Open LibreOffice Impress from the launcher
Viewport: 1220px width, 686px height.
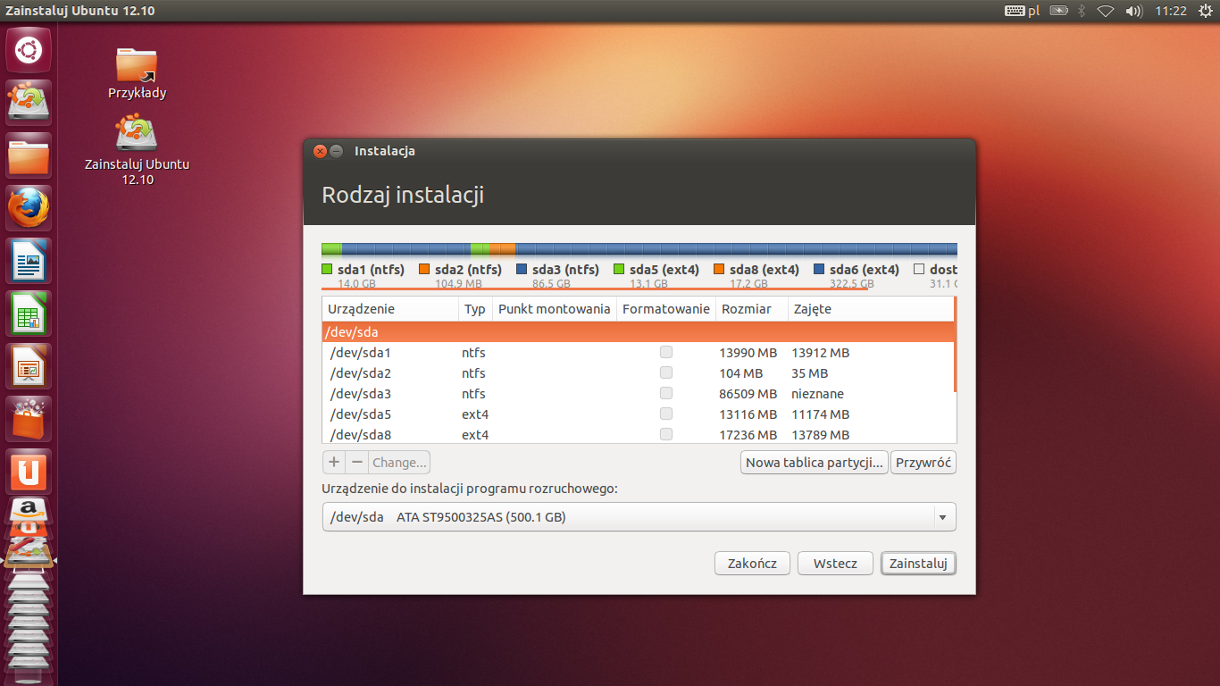point(29,366)
